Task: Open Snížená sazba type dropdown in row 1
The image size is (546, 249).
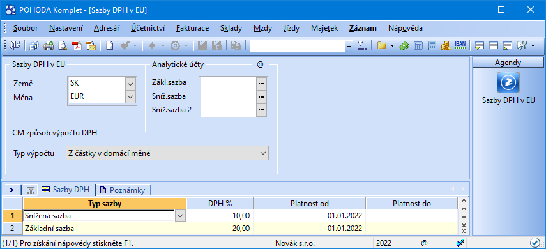Action: pyautogui.click(x=179, y=216)
